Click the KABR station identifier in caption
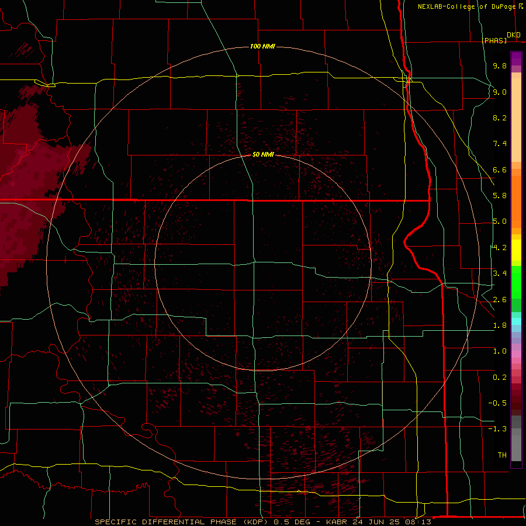 [x=337, y=522]
